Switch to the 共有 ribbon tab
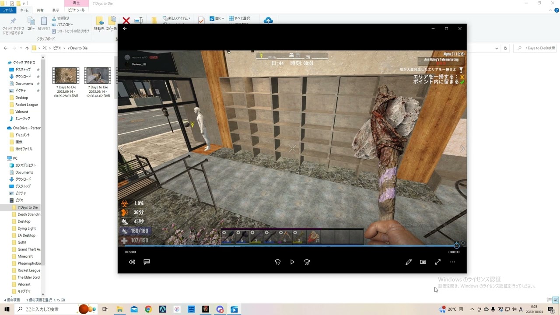Image resolution: width=560 pixels, height=315 pixels. click(40, 10)
